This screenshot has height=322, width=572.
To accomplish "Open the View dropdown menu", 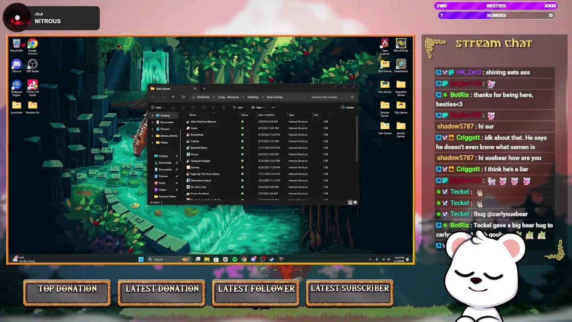I will [x=258, y=107].
